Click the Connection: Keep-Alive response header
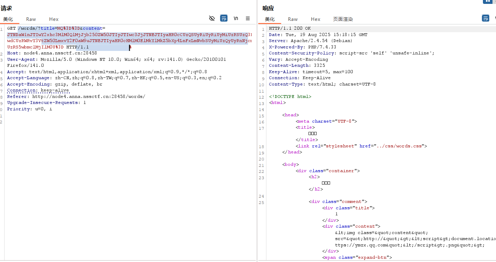 pos(300,78)
